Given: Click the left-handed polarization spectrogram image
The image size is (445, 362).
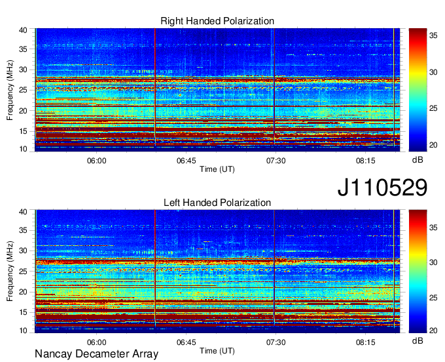Looking at the screenshot, I should point(217,271).
